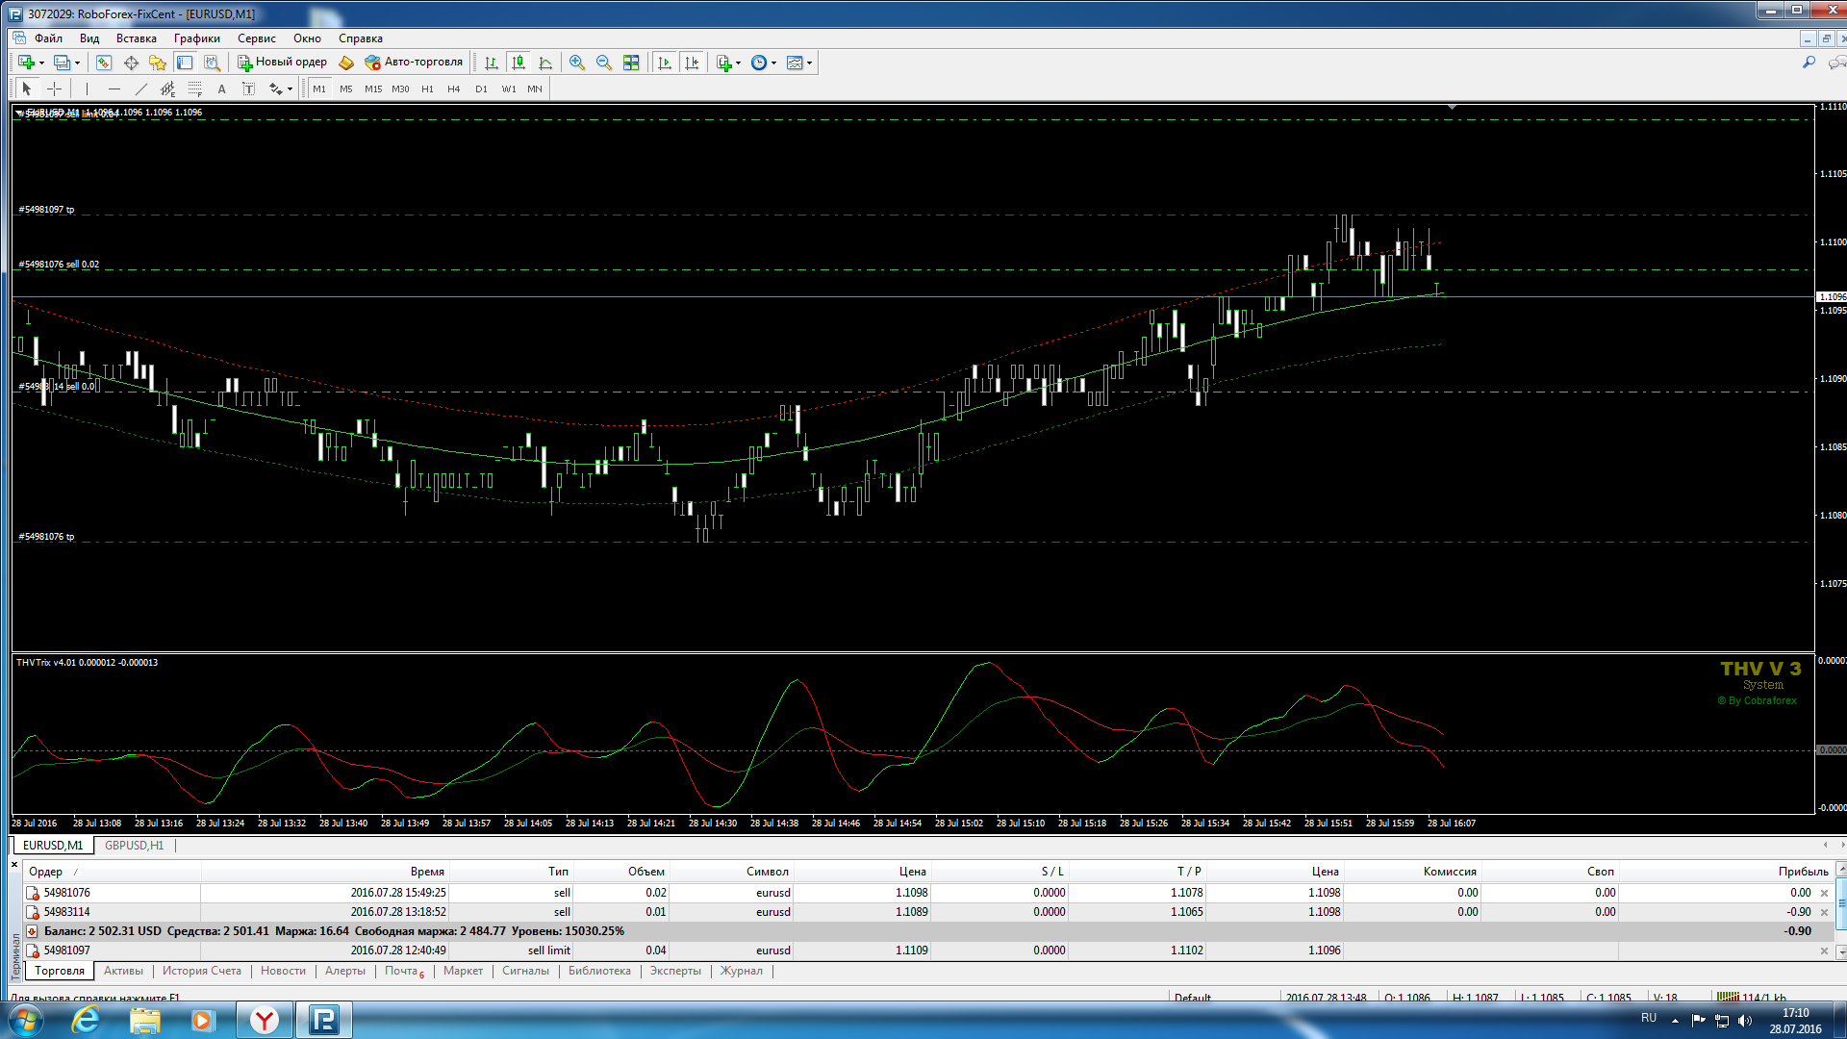Open Yandex browser from taskbar
Image resolution: width=1847 pixels, height=1039 pixels.
coord(264,1020)
